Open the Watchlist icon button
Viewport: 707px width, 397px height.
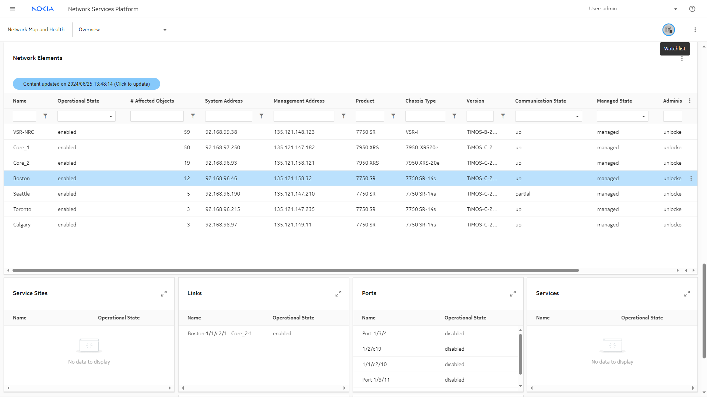coord(668,30)
